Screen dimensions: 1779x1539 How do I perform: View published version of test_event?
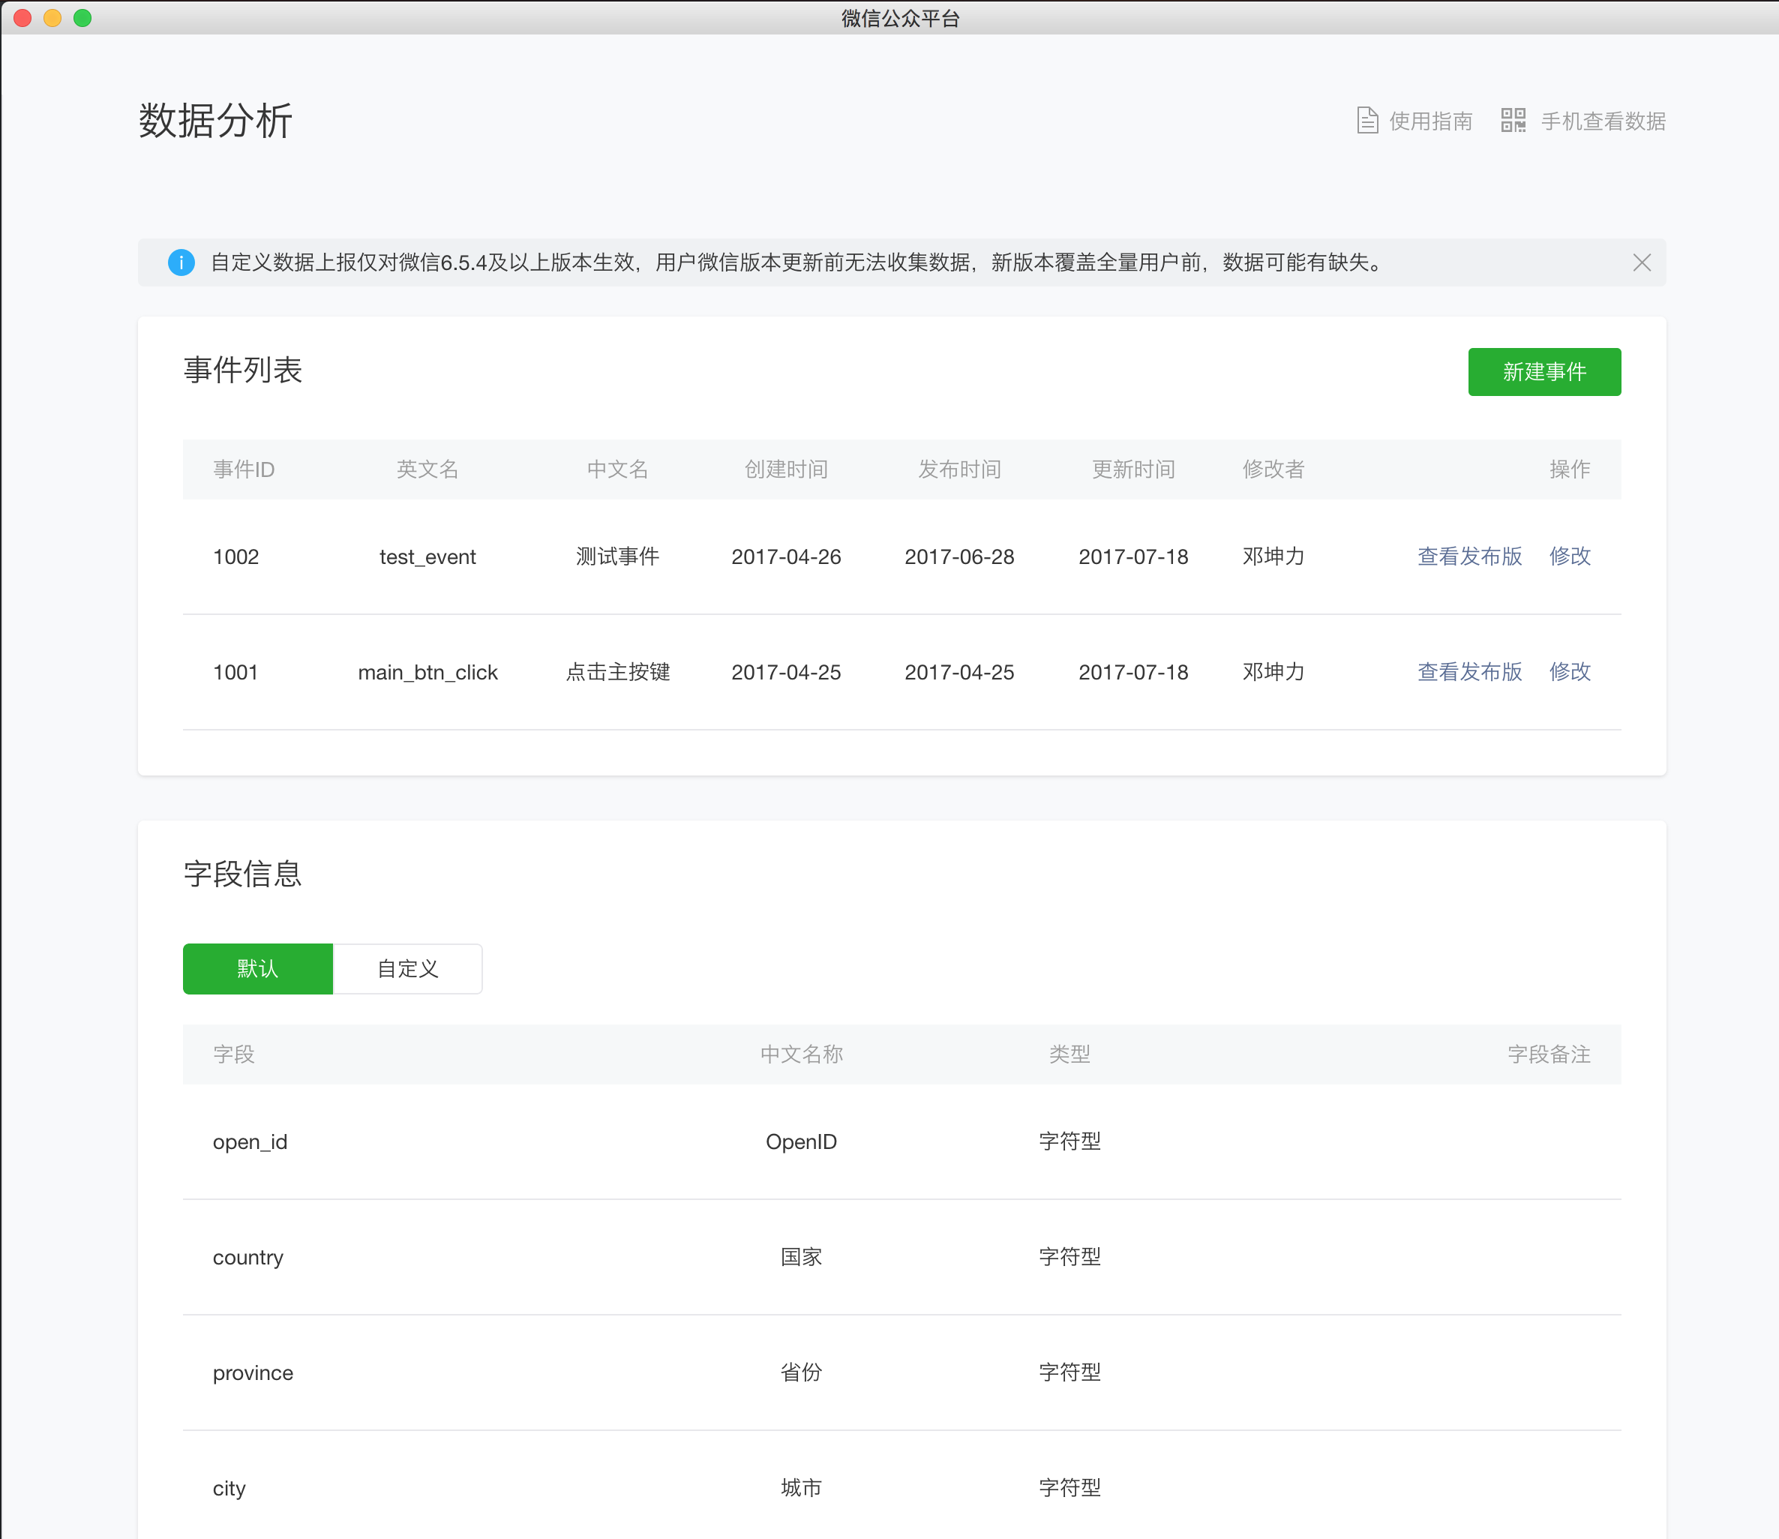point(1469,556)
